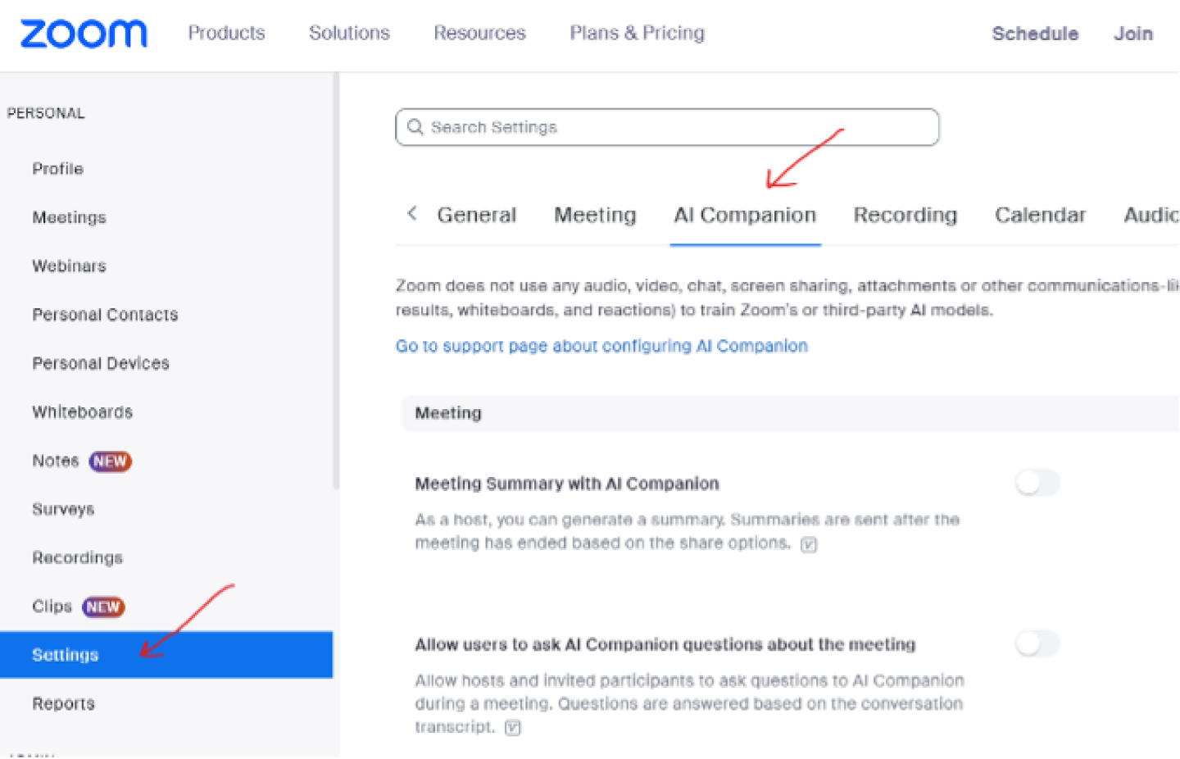Click the sidebar vertical scrollbar
This screenshot has width=1180, height=759.
coord(336,280)
